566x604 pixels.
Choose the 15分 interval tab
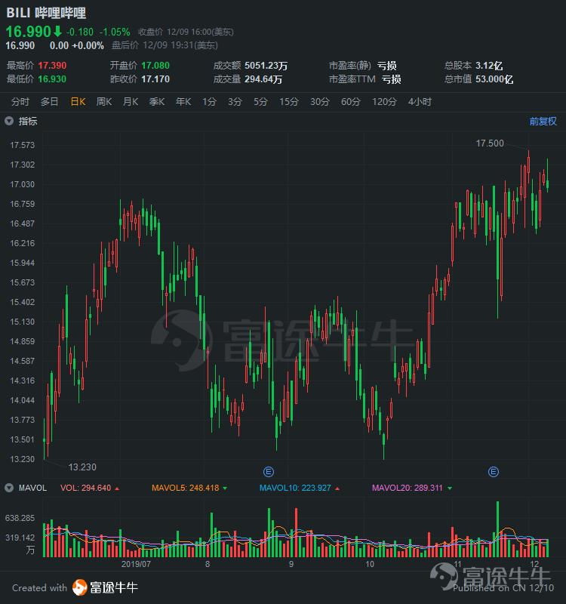pyautogui.click(x=288, y=102)
